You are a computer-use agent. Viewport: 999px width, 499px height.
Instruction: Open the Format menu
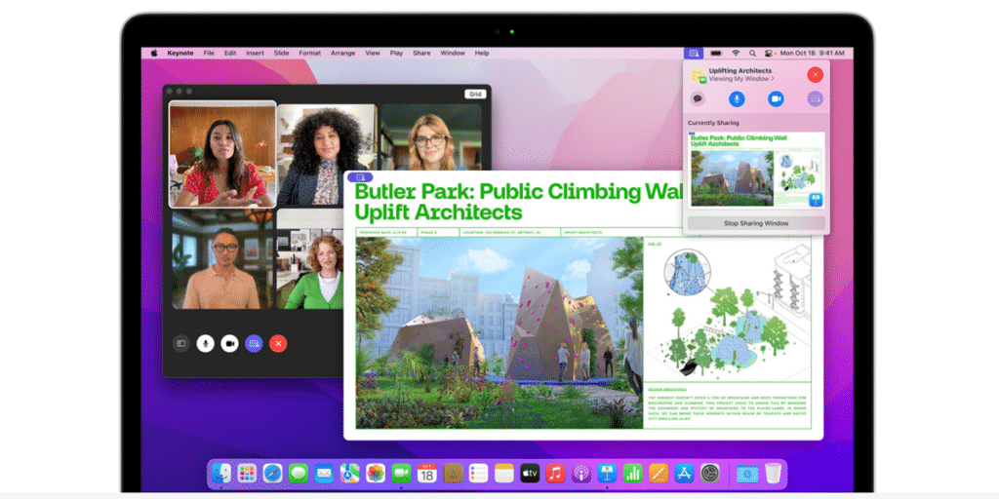[x=310, y=54]
